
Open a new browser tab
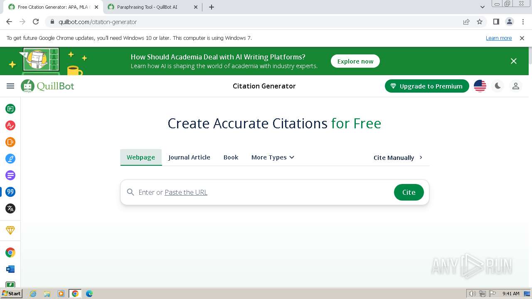click(212, 7)
